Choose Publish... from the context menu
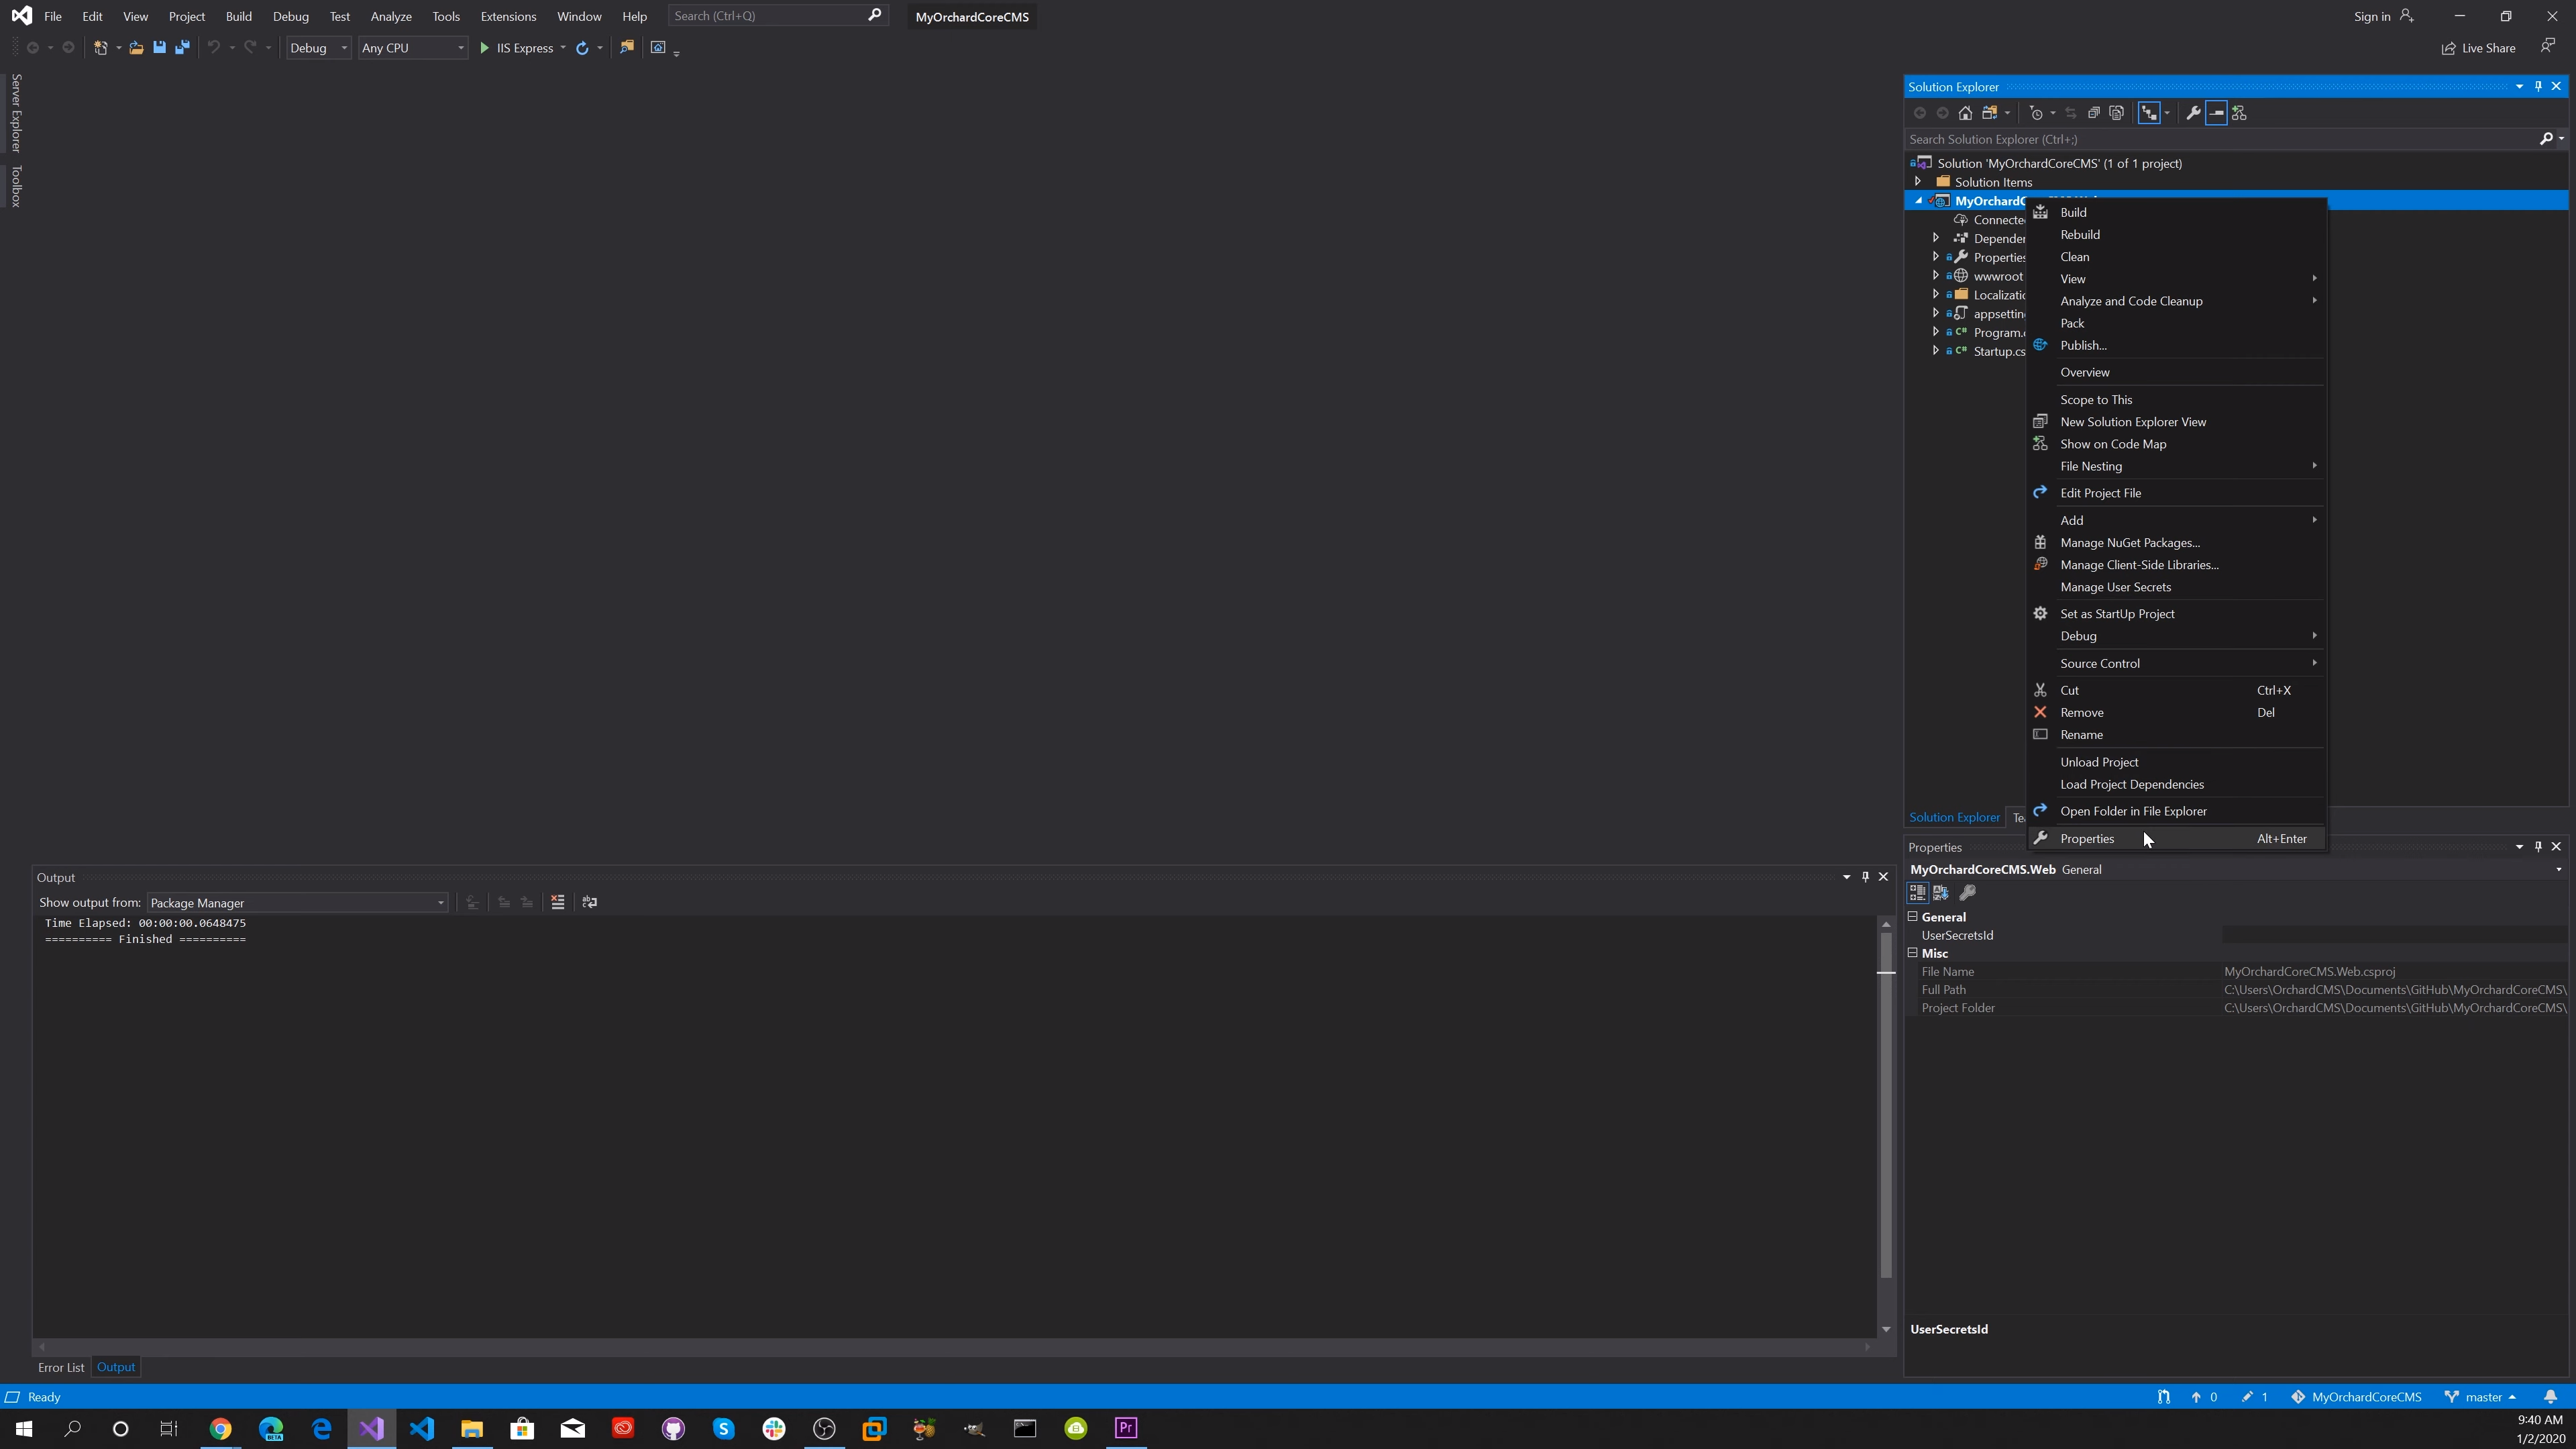2576x1449 pixels. click(x=2176, y=345)
